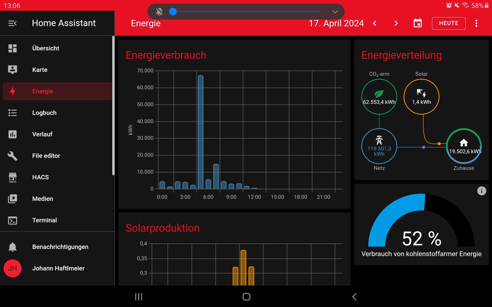492x307 pixels.
Task: Toggle the muted notification bell in volume panel
Action: pos(159,12)
